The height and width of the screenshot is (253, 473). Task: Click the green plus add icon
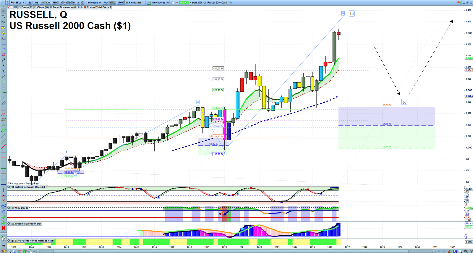coord(12,7)
